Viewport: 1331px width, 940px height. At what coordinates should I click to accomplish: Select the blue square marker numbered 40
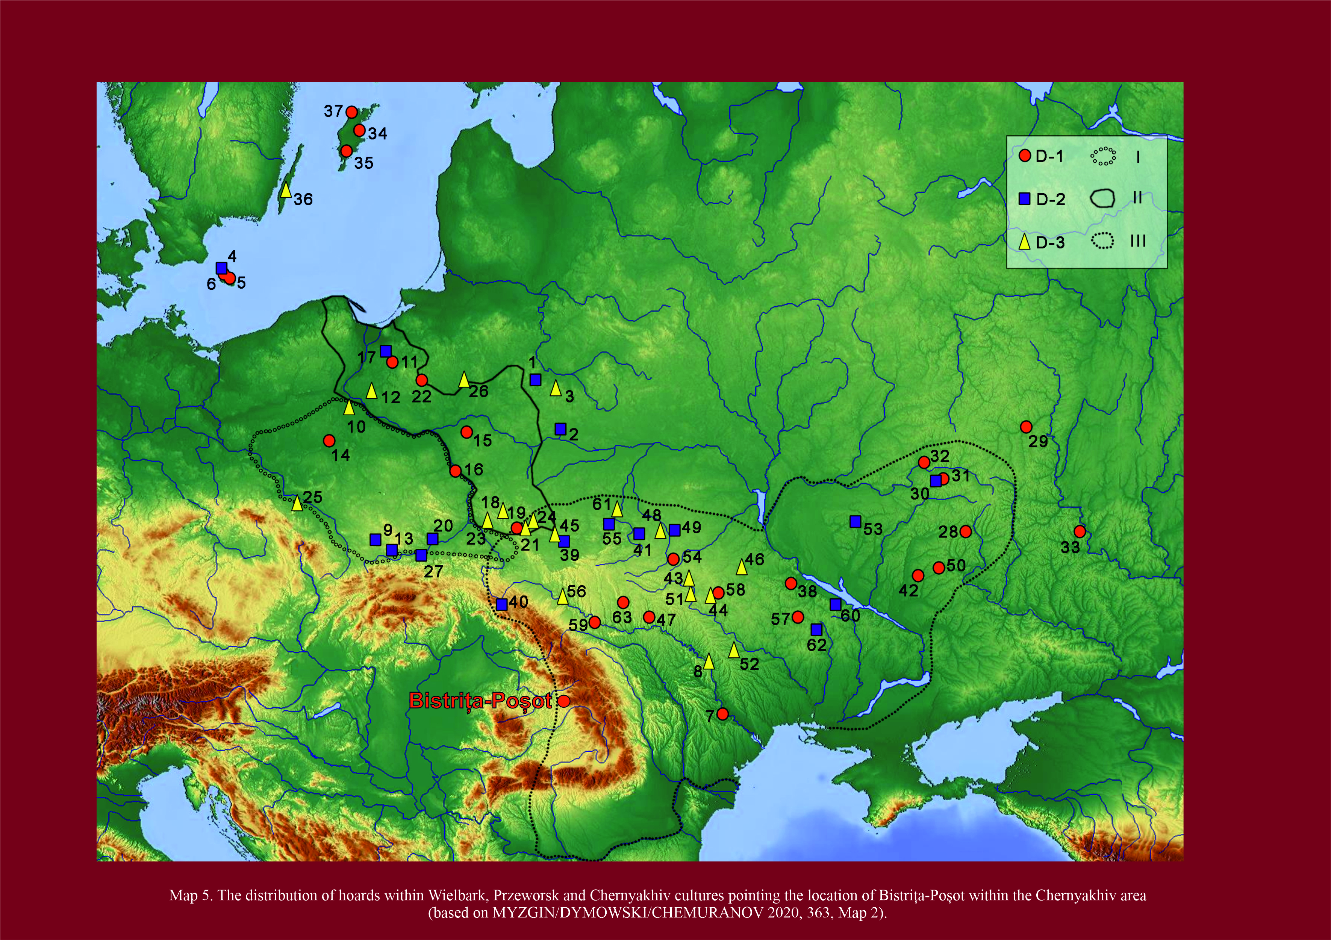tap(502, 604)
